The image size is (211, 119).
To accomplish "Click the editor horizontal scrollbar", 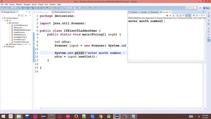I will point(121,108).
